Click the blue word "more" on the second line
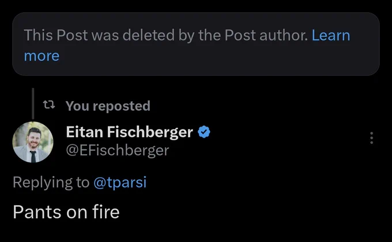 42,56
